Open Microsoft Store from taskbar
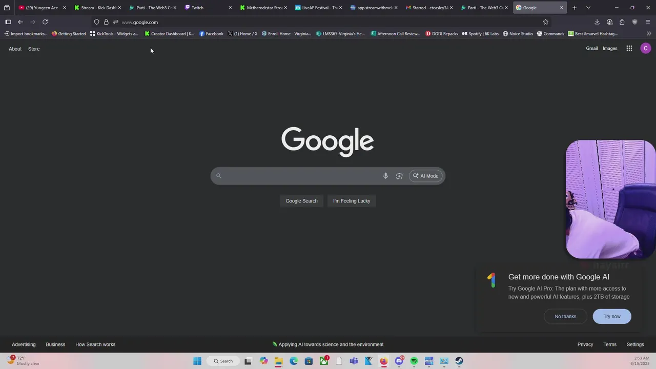The height and width of the screenshot is (369, 656). [x=309, y=361]
